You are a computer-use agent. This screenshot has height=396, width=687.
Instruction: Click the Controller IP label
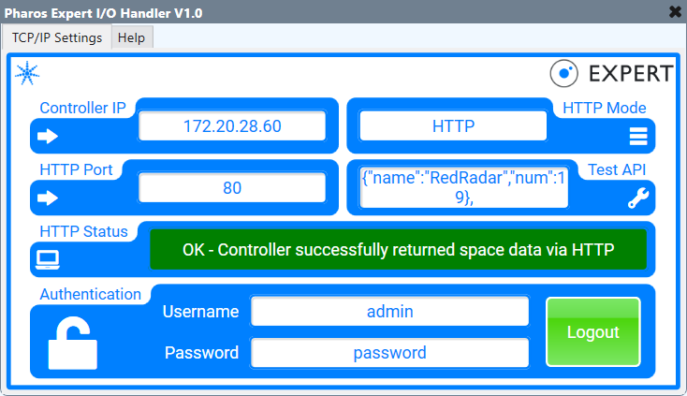[82, 108]
